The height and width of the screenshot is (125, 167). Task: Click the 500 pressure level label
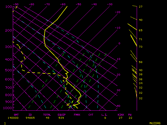8,70
